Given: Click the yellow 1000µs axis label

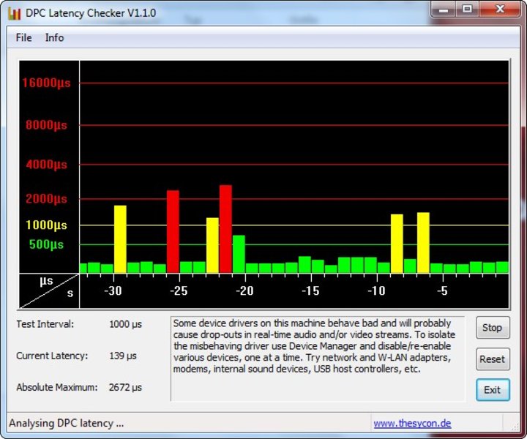Looking at the screenshot, I should tap(46, 225).
